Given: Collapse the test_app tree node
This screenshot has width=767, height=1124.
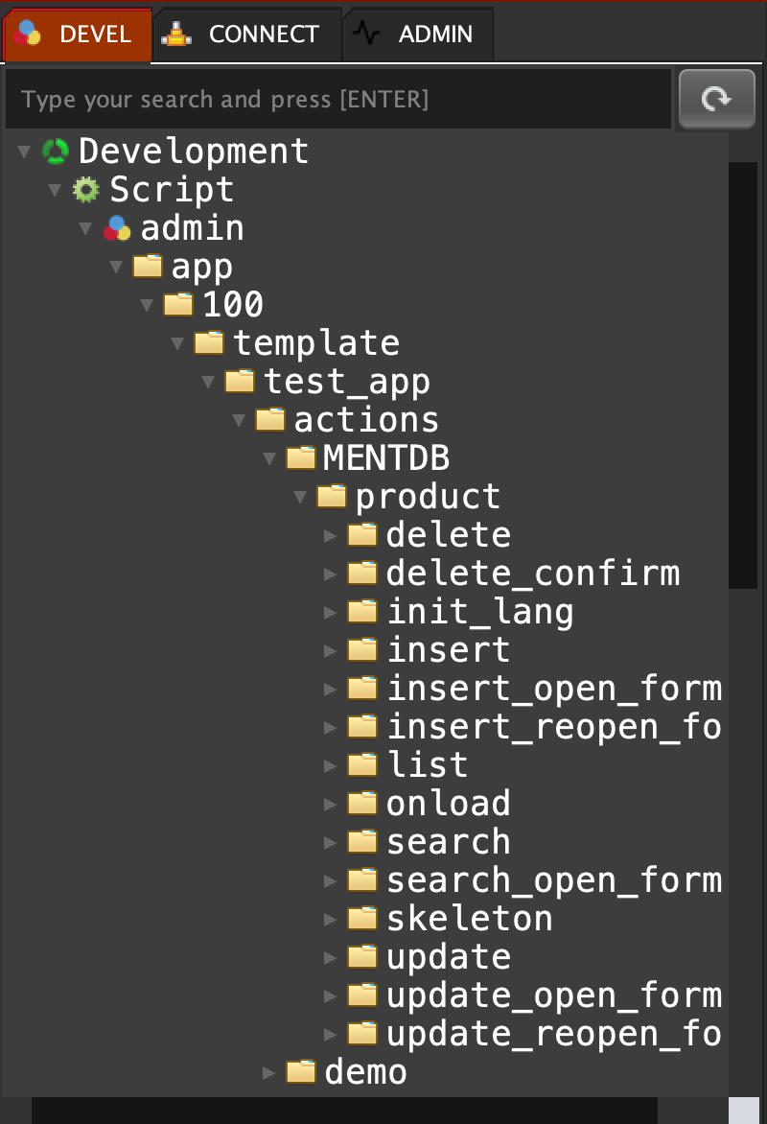Looking at the screenshot, I should tap(208, 382).
